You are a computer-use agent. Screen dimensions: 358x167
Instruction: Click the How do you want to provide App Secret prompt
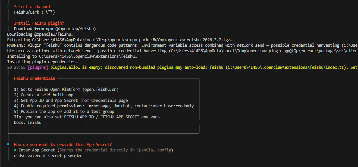(x=63, y=144)
